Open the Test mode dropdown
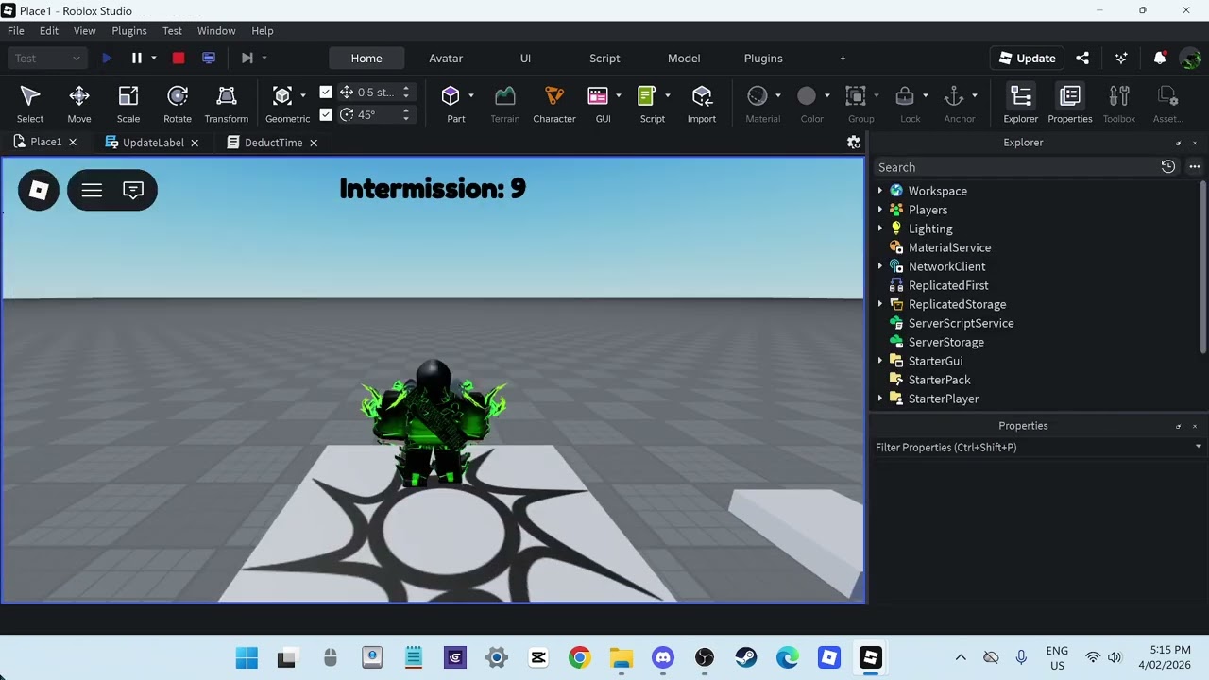1209x680 pixels. click(48, 58)
